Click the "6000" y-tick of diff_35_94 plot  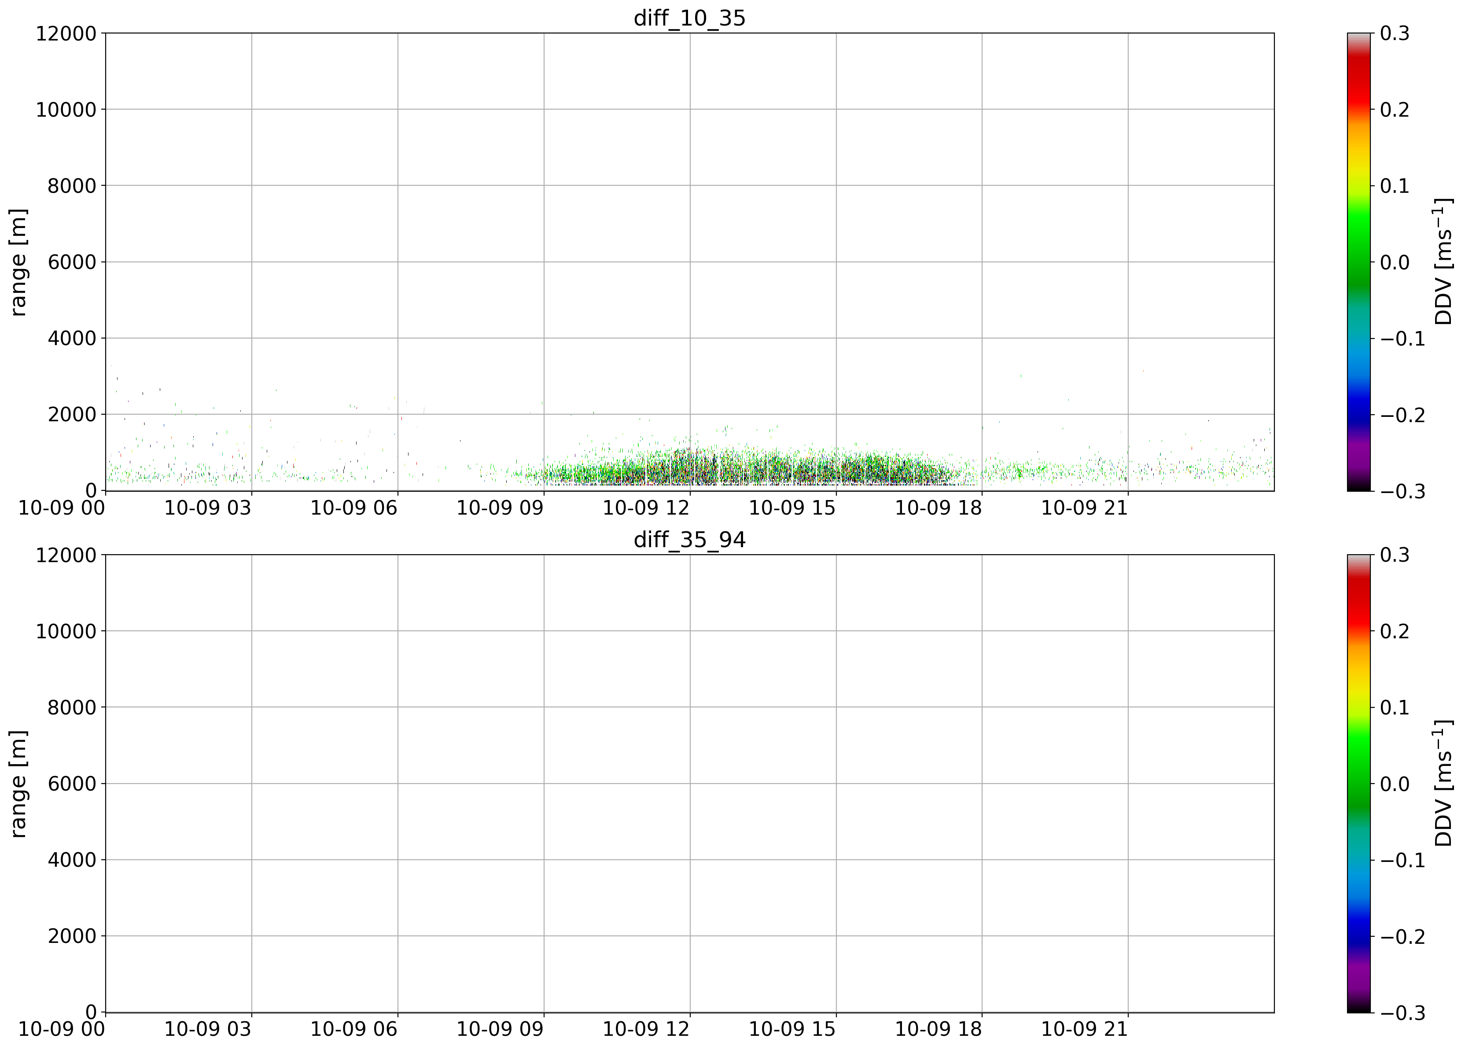(72, 784)
